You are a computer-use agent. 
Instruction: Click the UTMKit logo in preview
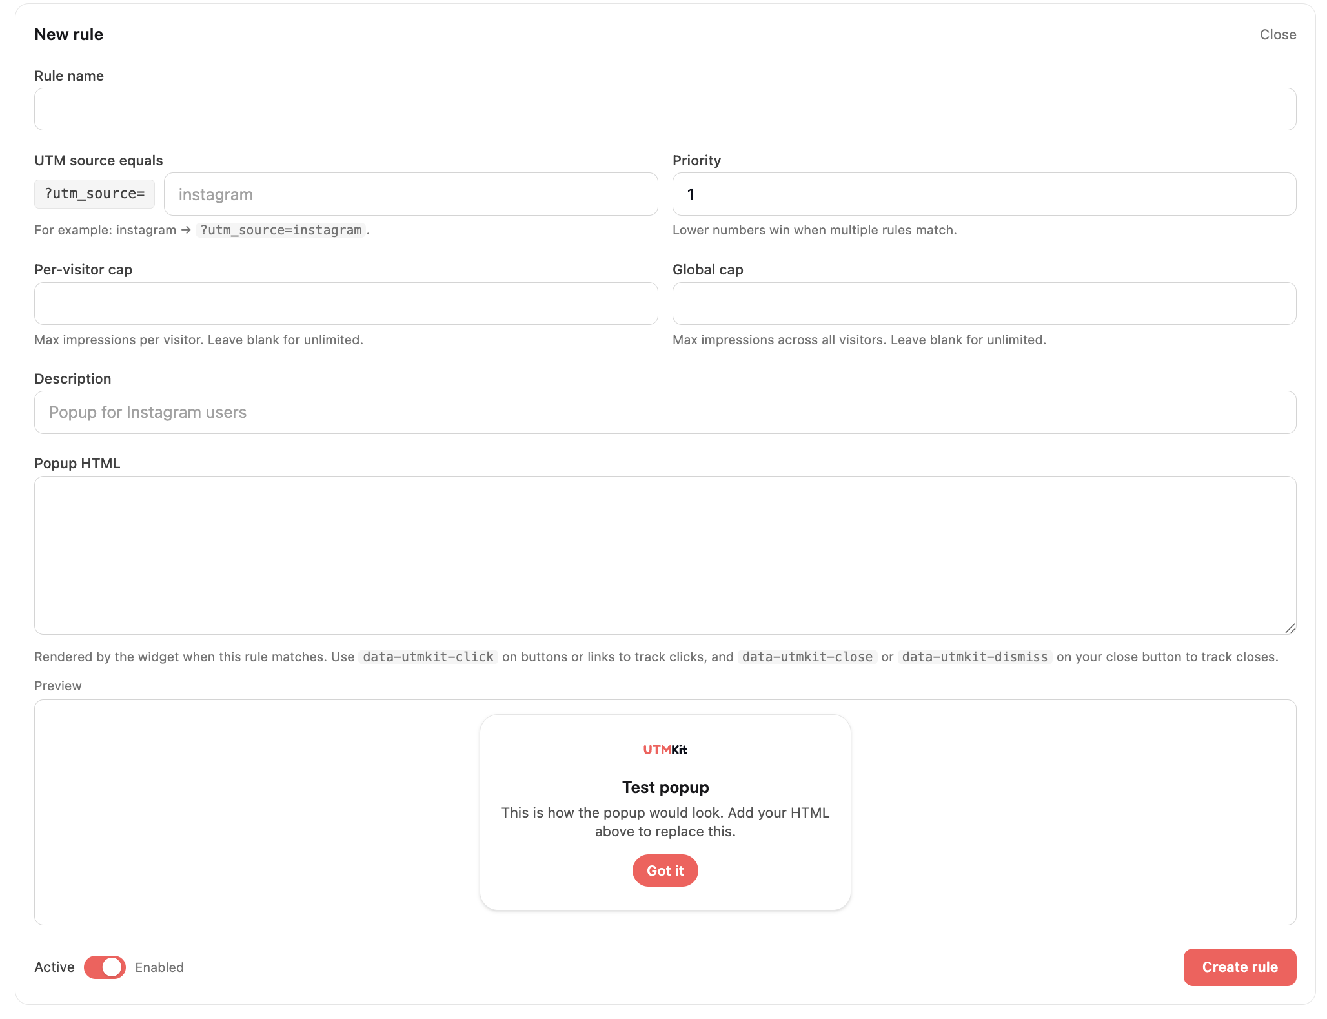click(x=665, y=750)
